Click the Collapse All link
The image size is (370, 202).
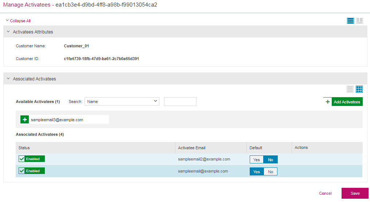coord(20,21)
